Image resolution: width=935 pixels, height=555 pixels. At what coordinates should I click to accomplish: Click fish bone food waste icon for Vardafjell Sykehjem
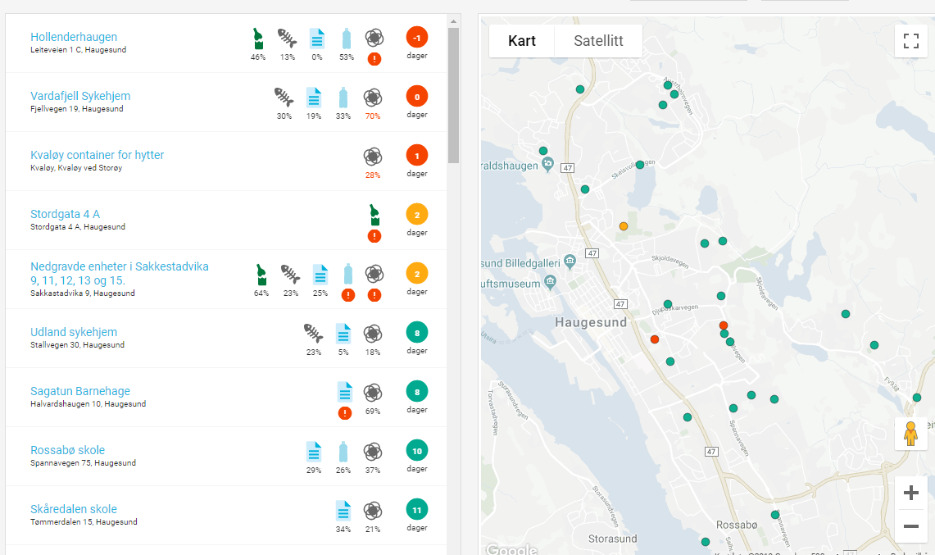coord(284,98)
